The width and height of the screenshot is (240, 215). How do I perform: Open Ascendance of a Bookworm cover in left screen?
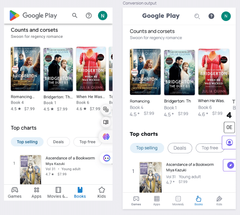pos(31,169)
